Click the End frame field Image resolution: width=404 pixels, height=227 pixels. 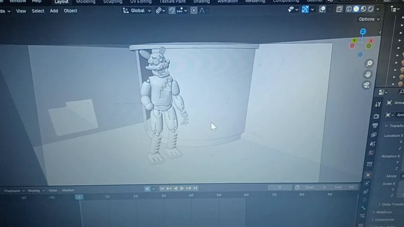pyautogui.click(x=344, y=187)
